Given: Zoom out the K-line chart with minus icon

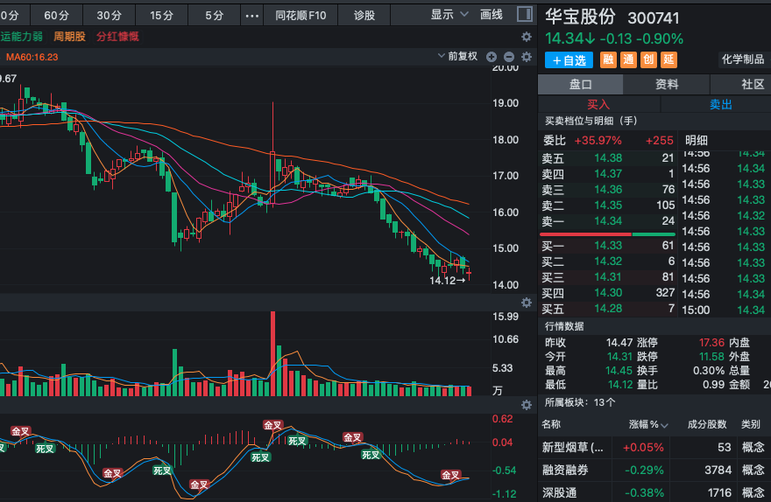Looking at the screenshot, I should tap(509, 57).
